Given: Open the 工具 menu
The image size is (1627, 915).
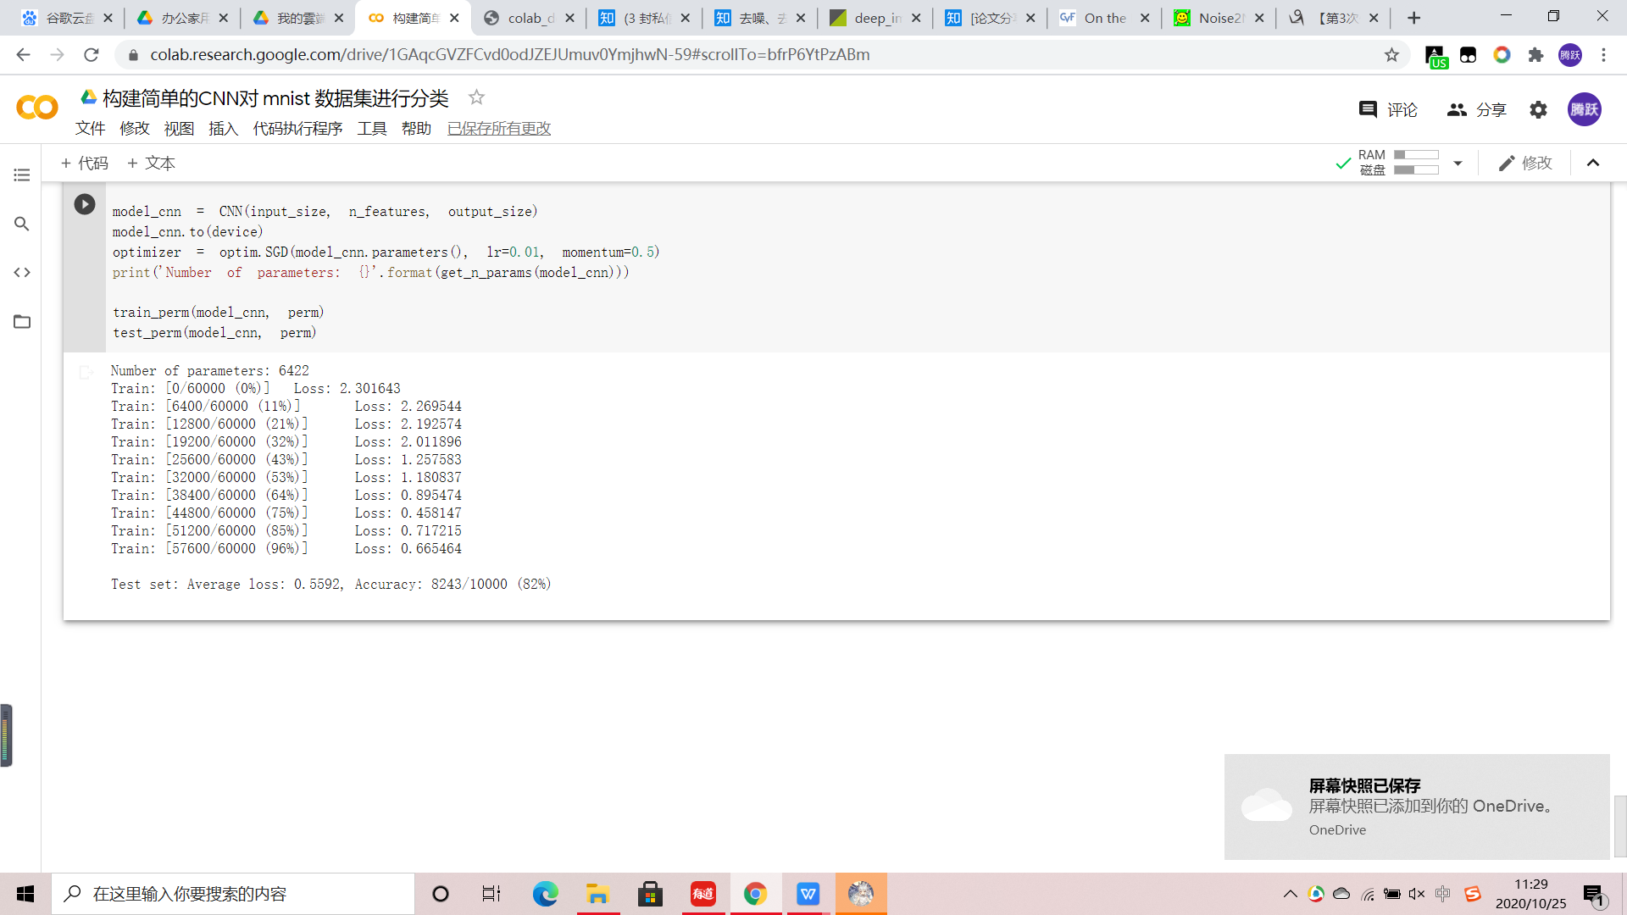Looking at the screenshot, I should click(x=371, y=128).
